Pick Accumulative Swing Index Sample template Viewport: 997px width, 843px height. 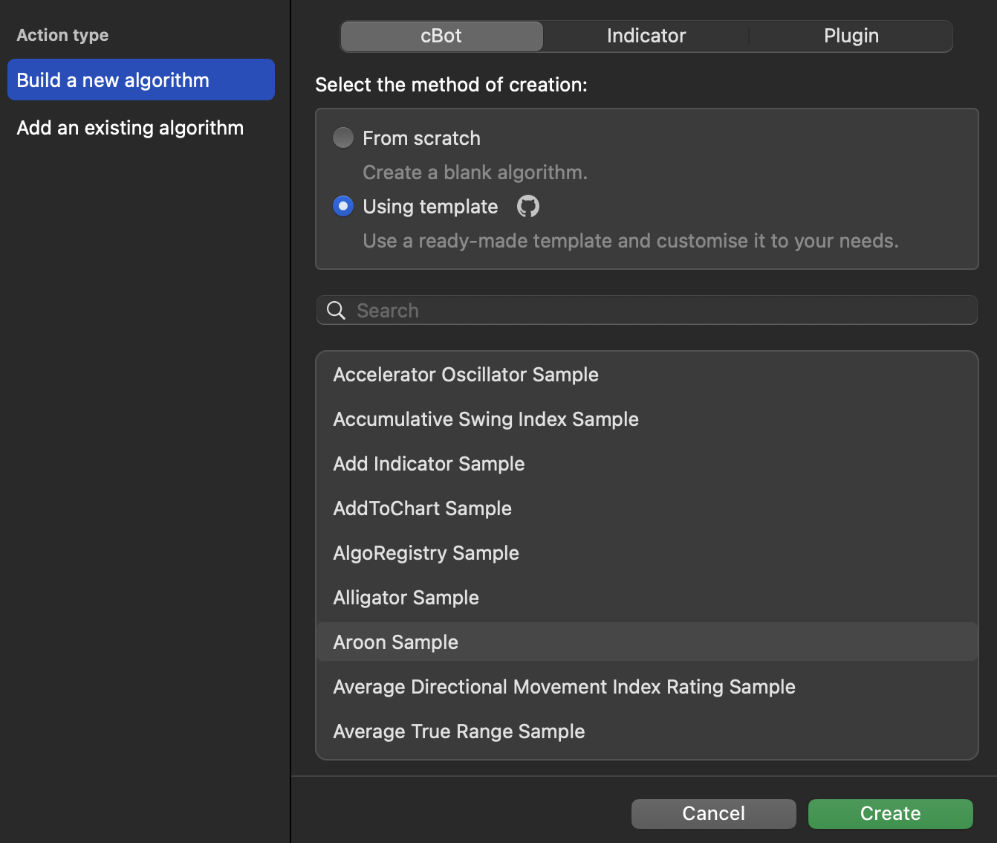(x=486, y=419)
